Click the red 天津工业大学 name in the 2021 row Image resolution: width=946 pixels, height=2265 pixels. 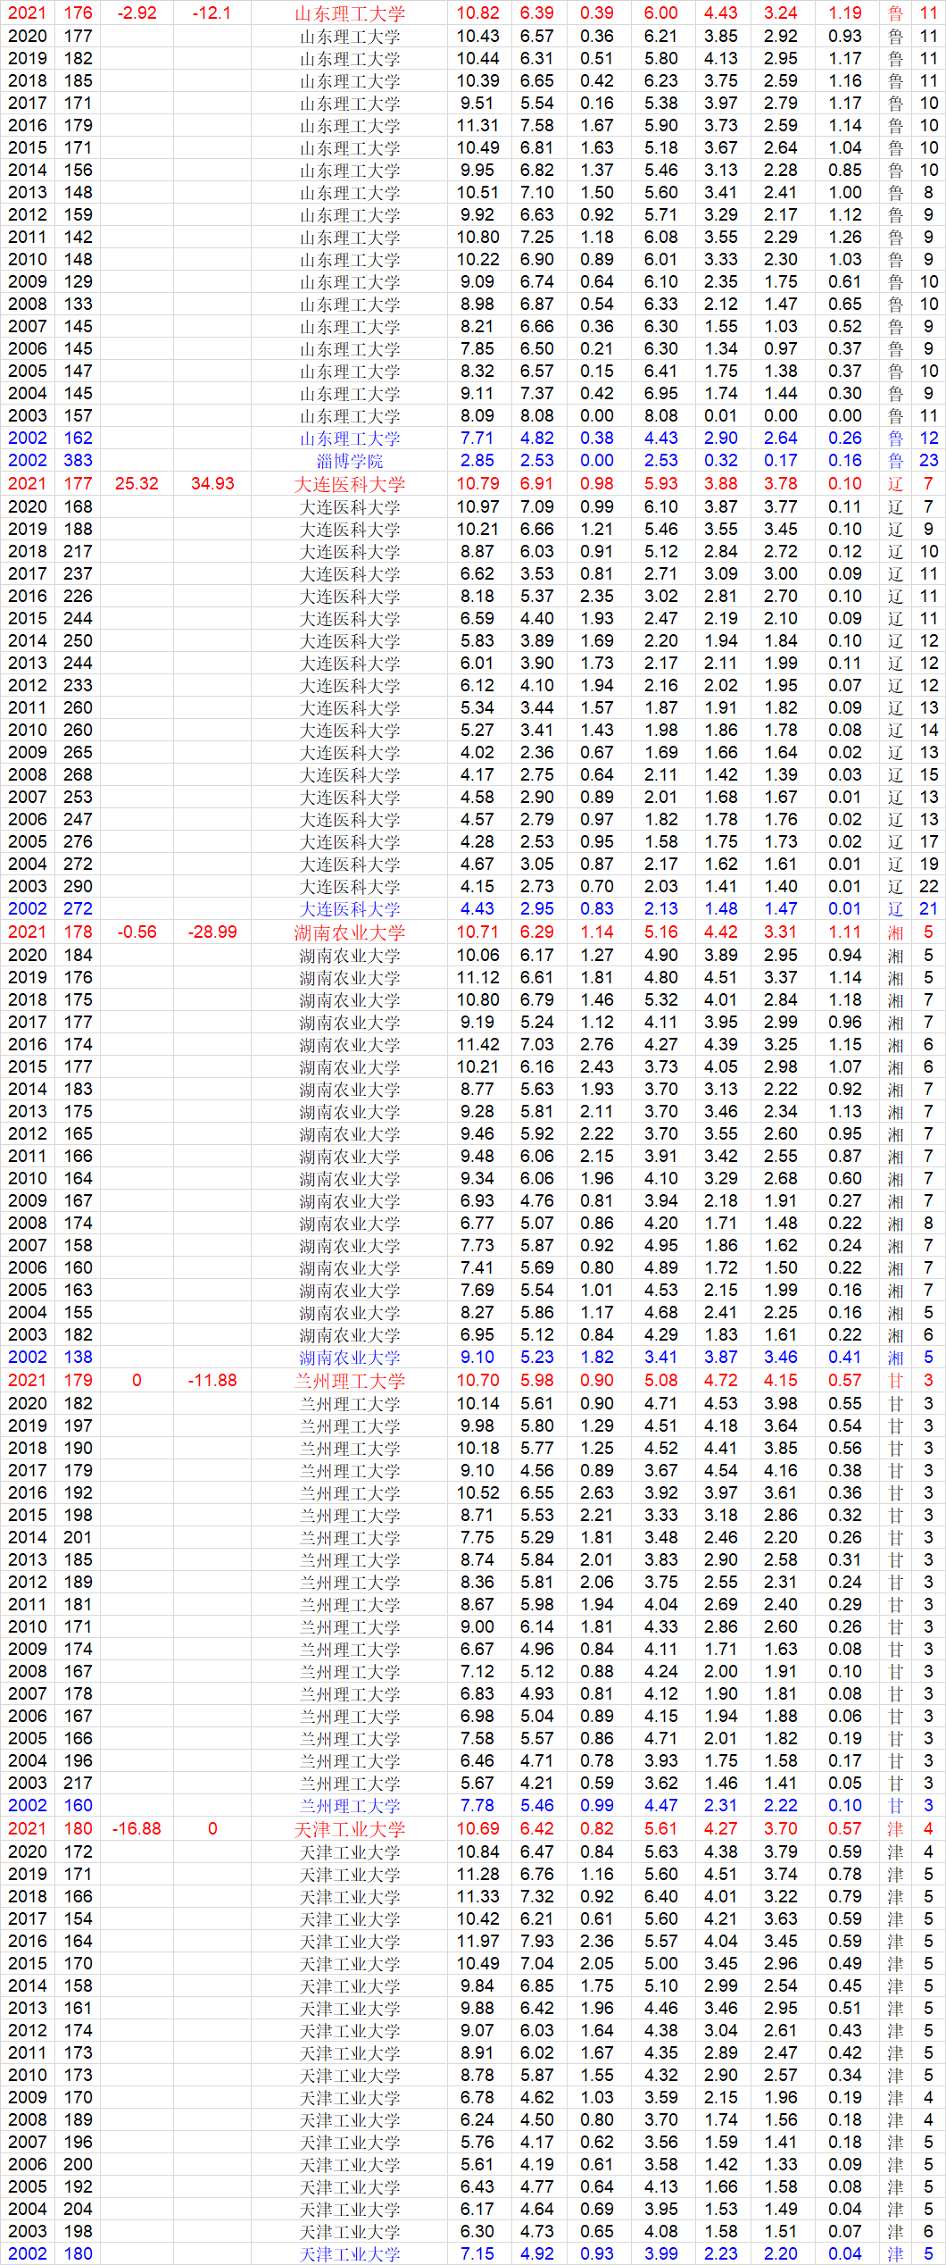pos(350,1829)
